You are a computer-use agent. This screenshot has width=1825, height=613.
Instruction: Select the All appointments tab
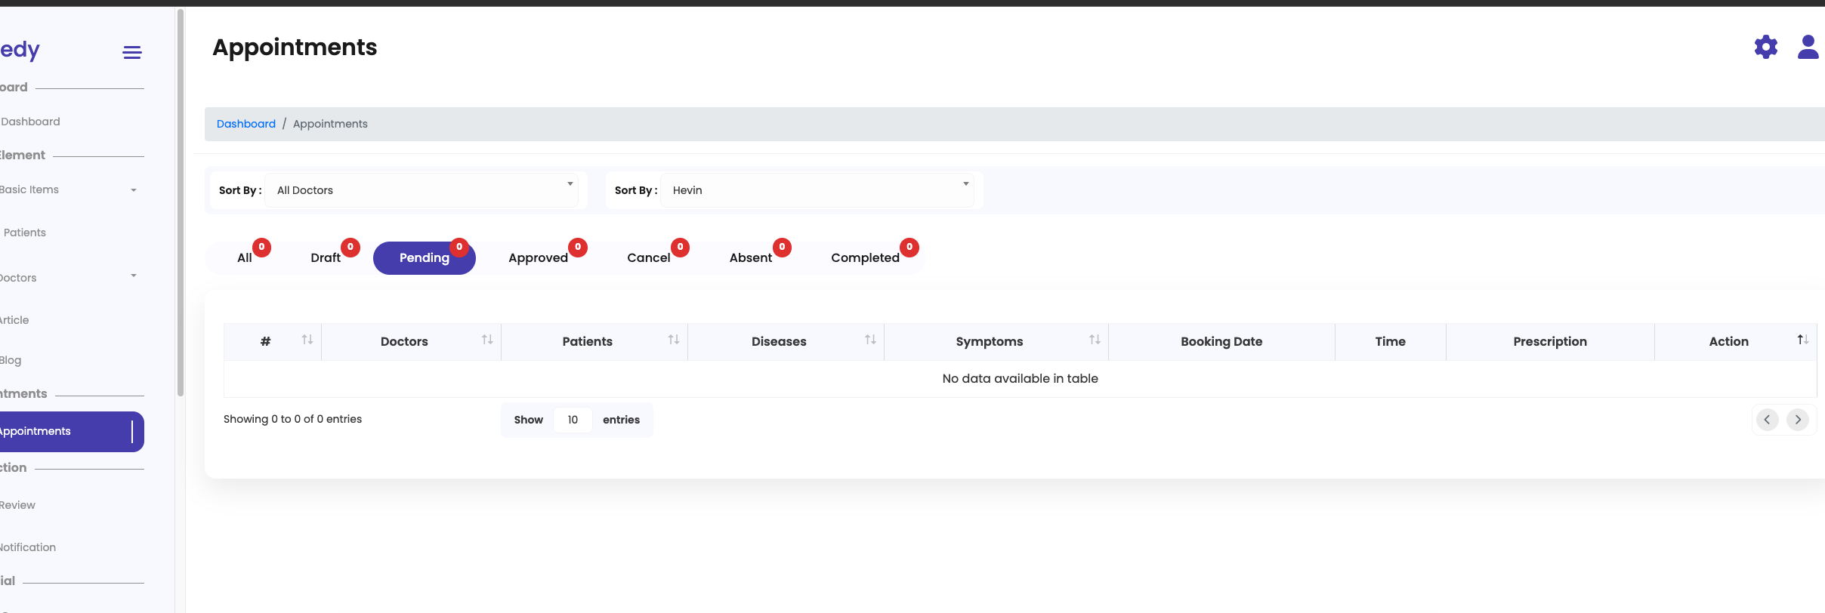pyautogui.click(x=245, y=257)
